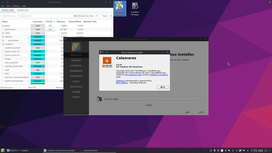Click the Calamares orange download logo
Screen dimensions: 272x153
pos(107,62)
